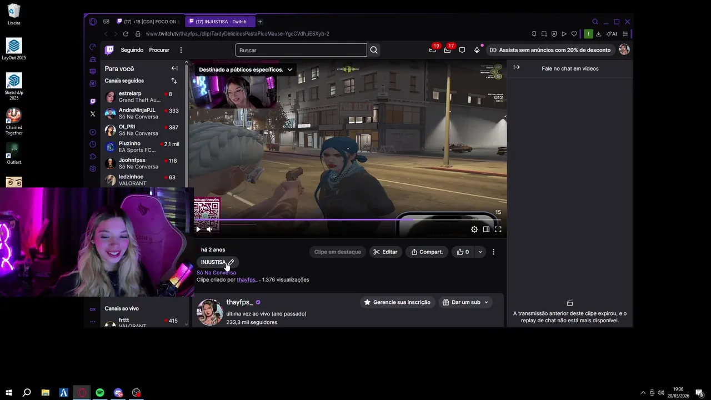Open the browser snapshot tool icon
Viewport: 711px width, 400px height.
click(544, 34)
